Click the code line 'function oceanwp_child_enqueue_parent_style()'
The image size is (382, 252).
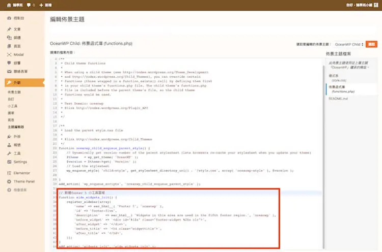(104, 148)
